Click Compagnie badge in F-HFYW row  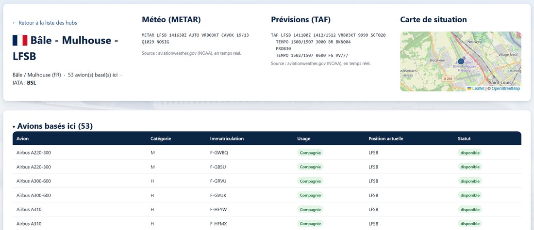pyautogui.click(x=310, y=210)
